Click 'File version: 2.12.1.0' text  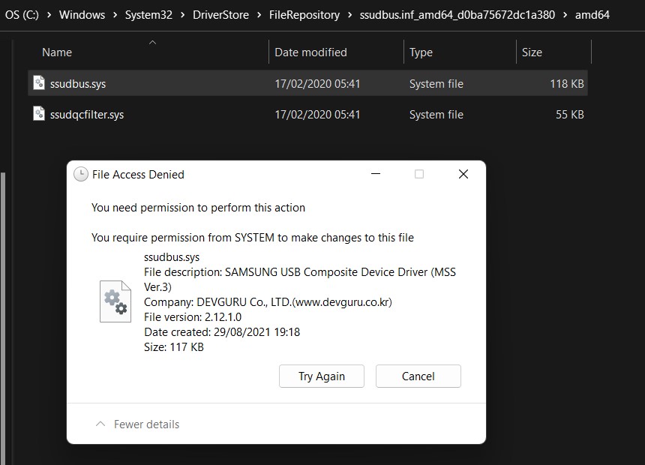coord(193,316)
